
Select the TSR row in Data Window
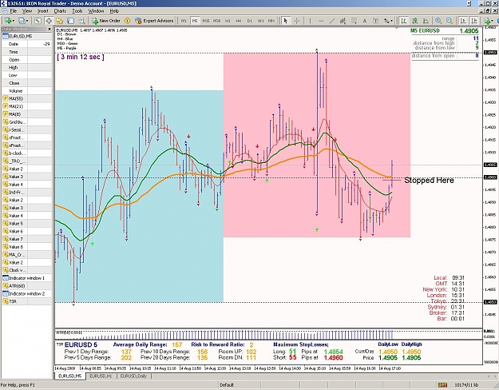pos(26,301)
